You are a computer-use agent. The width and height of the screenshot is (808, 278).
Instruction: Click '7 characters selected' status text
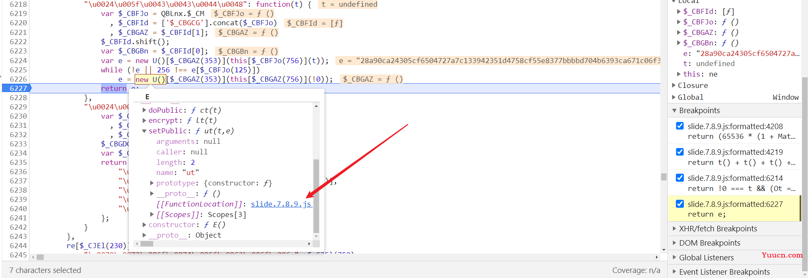(x=45, y=270)
